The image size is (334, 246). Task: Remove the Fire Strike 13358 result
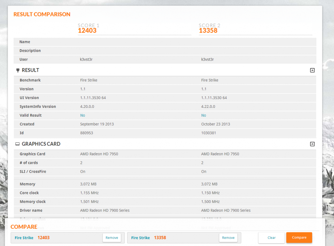point(228,238)
